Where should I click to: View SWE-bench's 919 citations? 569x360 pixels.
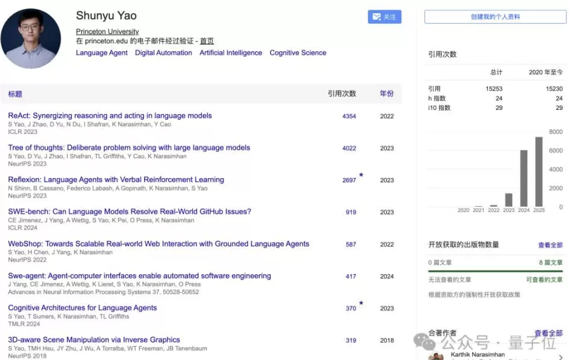coord(350,212)
